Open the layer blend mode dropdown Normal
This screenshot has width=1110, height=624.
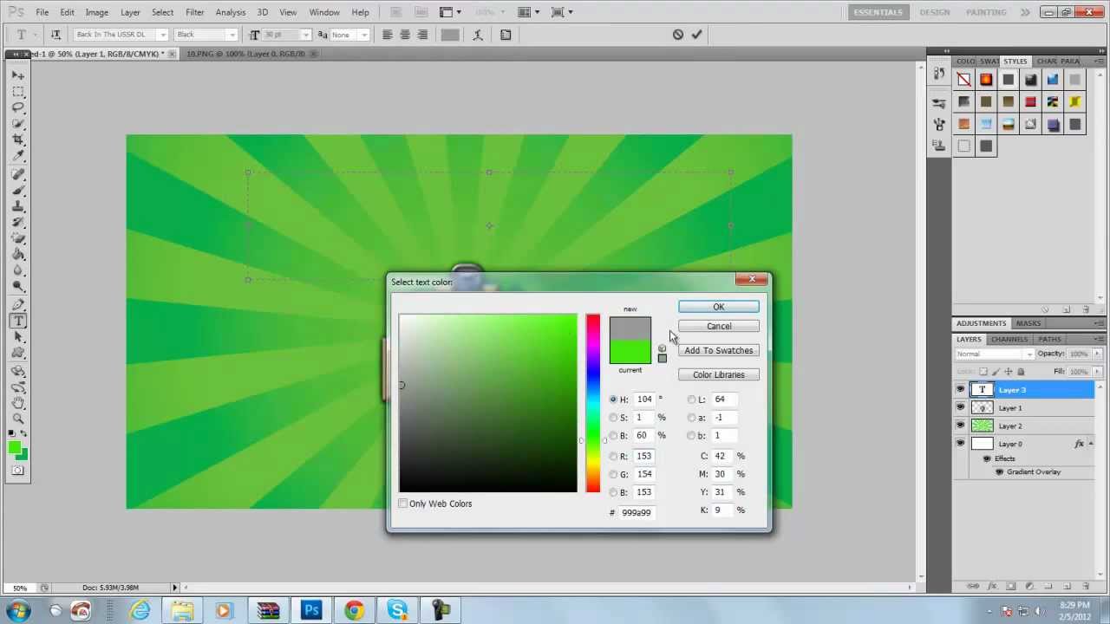coord(996,354)
